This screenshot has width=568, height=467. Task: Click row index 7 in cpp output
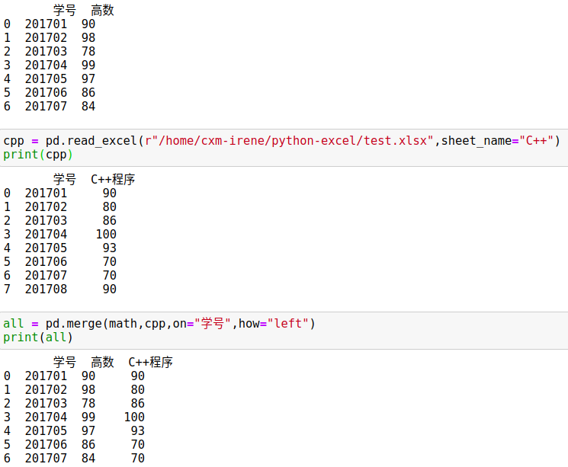click(x=7, y=289)
